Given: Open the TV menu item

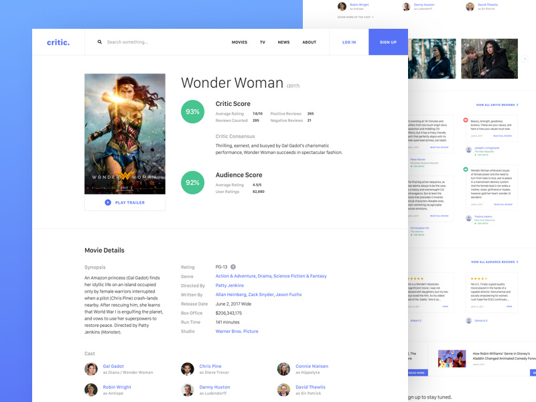Looking at the screenshot, I should (263, 42).
